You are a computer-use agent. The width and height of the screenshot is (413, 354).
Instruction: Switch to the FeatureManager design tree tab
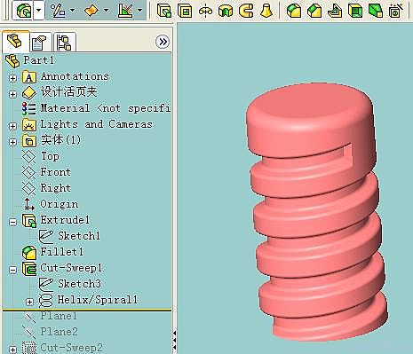click(x=15, y=42)
